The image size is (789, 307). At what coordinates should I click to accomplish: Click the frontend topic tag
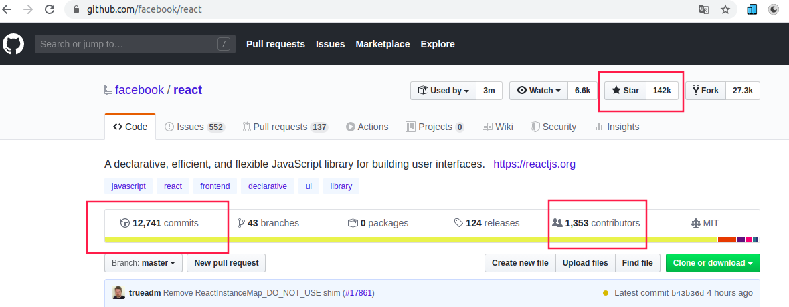point(215,186)
